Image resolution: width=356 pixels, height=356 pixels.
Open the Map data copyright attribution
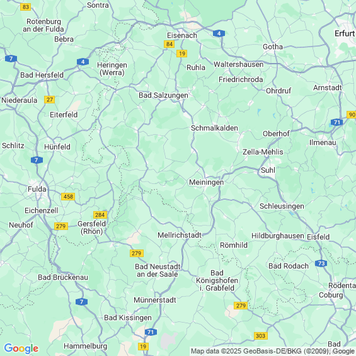273,351
